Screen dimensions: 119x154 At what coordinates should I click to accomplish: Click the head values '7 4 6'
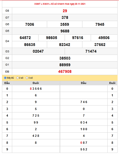point(84,102)
